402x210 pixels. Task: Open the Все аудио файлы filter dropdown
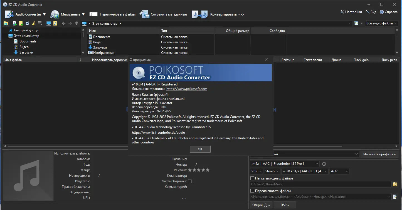(x=381, y=23)
